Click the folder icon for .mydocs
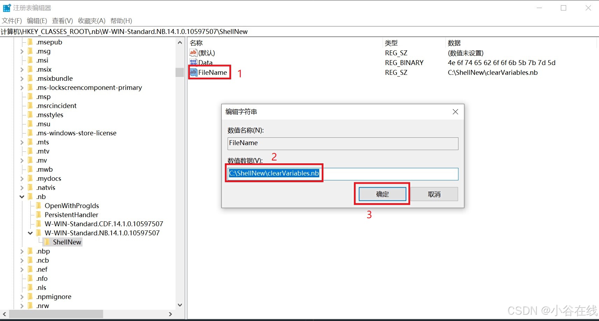 (x=31, y=178)
